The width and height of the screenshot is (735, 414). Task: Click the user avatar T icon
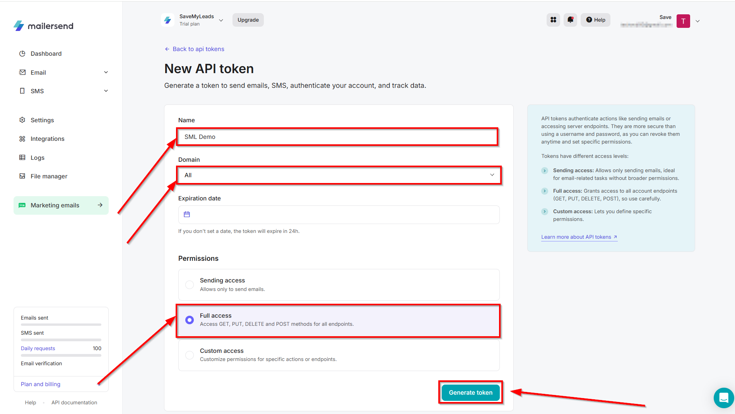click(x=683, y=21)
